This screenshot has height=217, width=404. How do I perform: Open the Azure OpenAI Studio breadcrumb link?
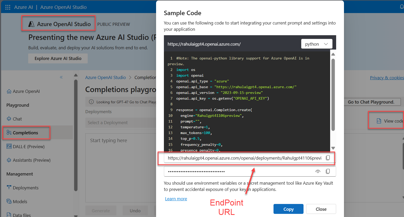click(105, 77)
